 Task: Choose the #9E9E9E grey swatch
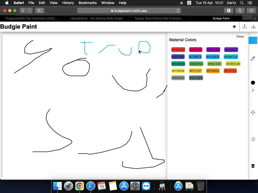[x=178, y=78]
